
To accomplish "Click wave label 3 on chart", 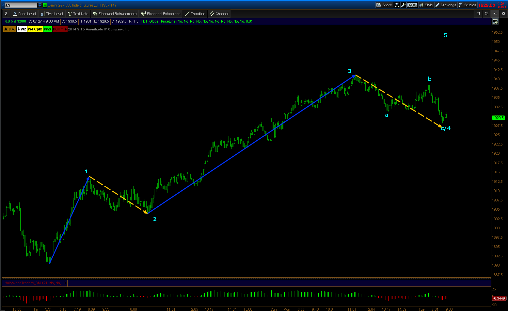I will point(350,71).
